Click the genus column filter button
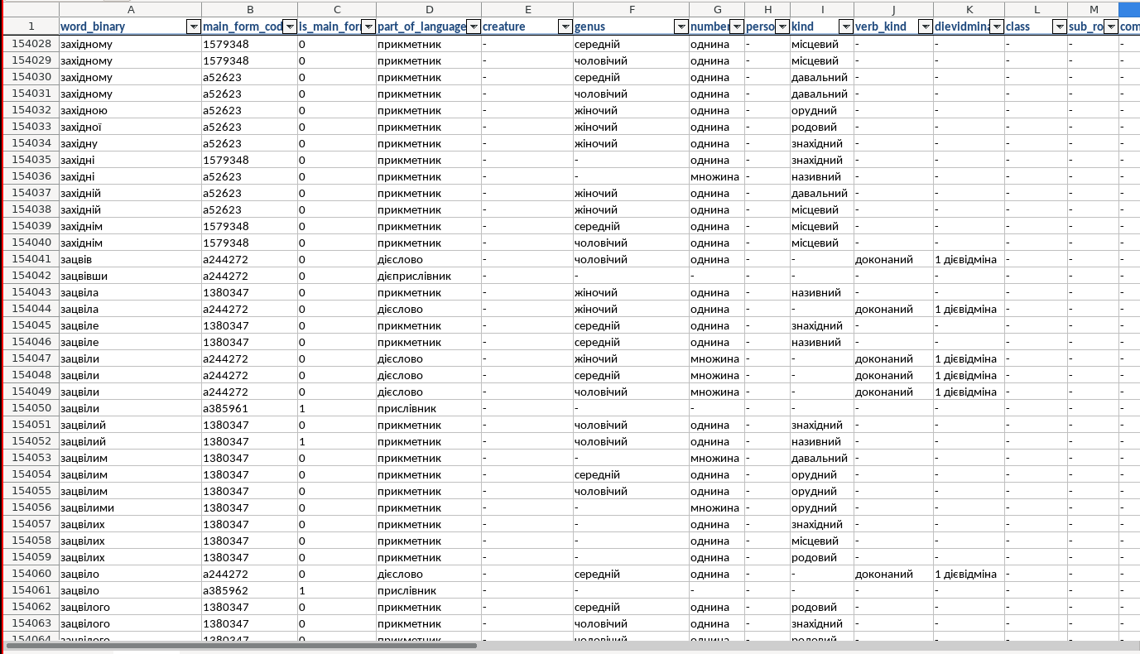Screen dimensions: 1140x654 click(x=681, y=26)
